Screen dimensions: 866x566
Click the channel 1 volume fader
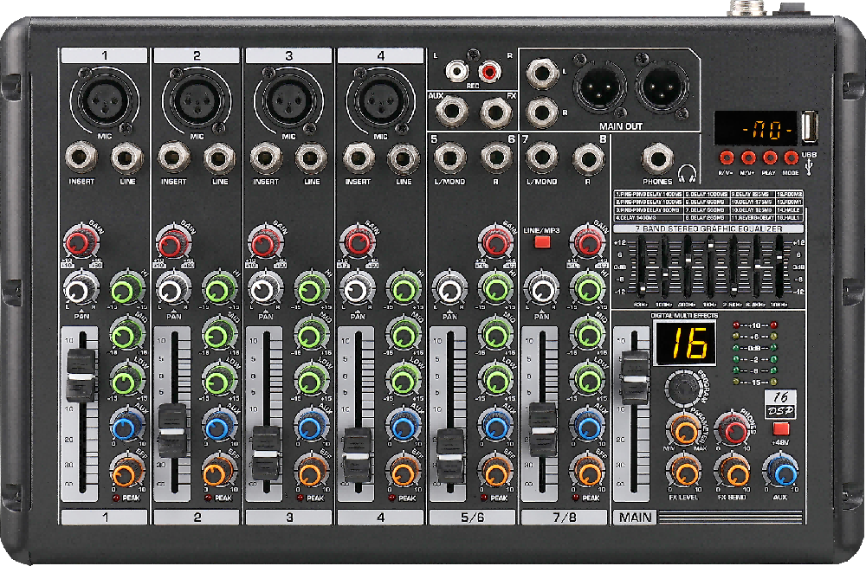click(81, 377)
